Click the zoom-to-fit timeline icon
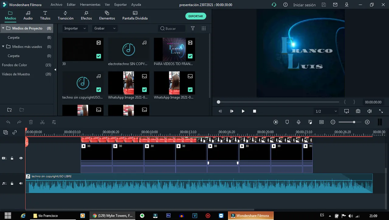 322,122
